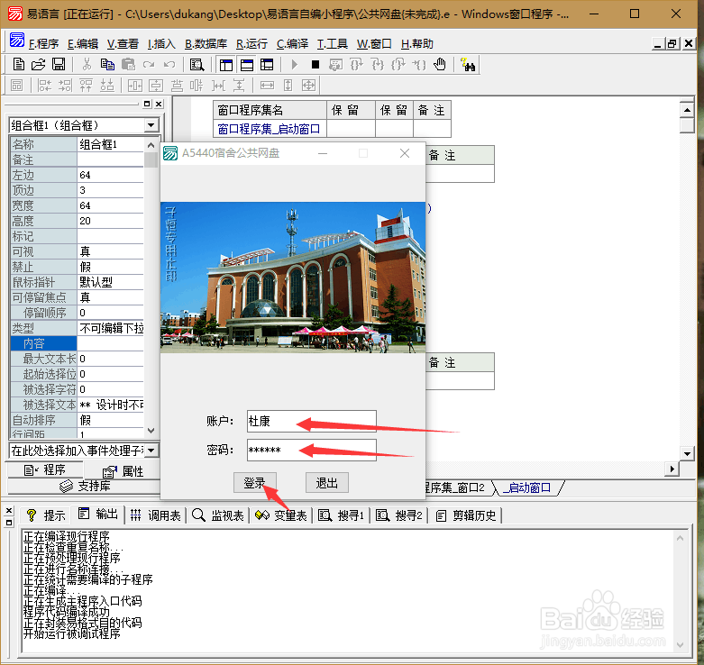Click the property list scroll down arrow
704x665 pixels.
pos(151,431)
